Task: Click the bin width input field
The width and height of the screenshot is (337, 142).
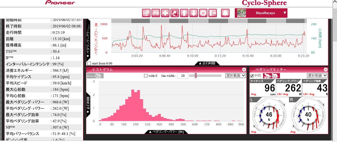Action: (183, 76)
